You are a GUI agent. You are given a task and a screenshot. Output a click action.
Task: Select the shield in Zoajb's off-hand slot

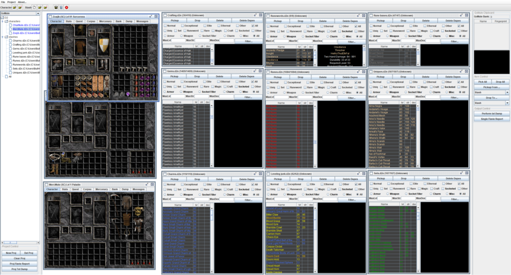(104, 45)
